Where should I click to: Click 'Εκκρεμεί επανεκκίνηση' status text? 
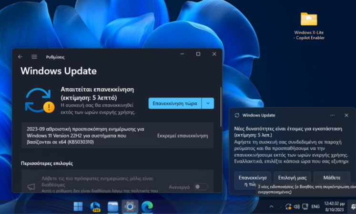click(183, 136)
